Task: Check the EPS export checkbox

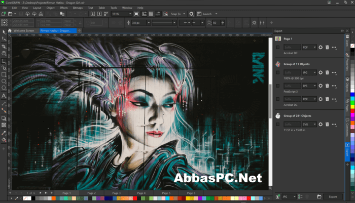Action: [x=277, y=86]
